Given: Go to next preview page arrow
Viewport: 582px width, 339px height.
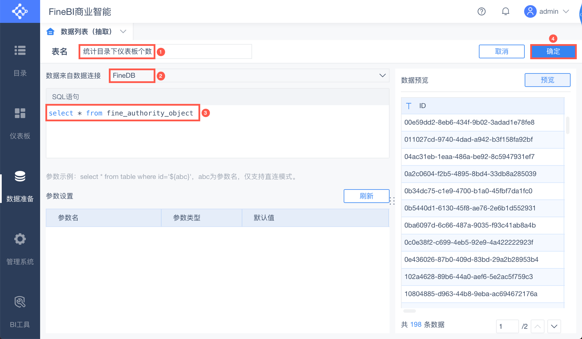Looking at the screenshot, I should pos(554,326).
